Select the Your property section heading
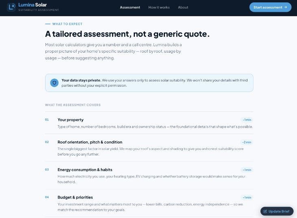297x218 pixels. tap(70, 120)
